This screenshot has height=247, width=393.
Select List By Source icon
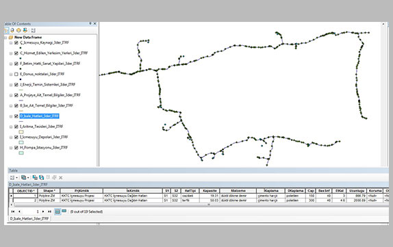(12, 30)
